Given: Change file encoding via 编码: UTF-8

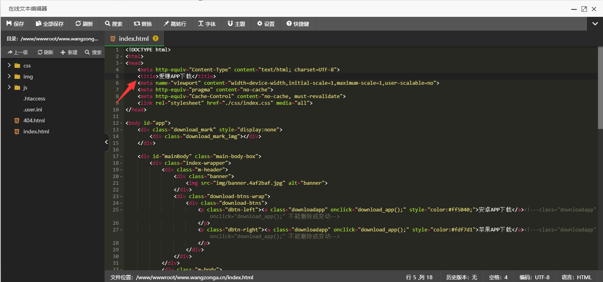Looking at the screenshot, I should pyautogui.click(x=534, y=277).
